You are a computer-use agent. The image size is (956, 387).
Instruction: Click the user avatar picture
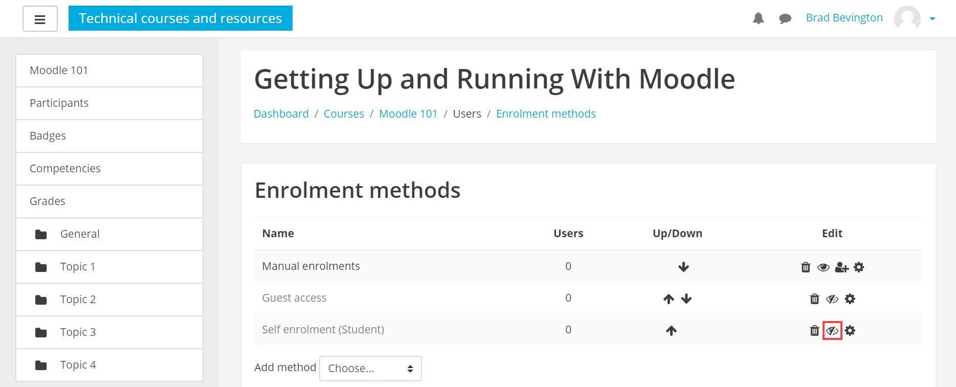coord(907,18)
